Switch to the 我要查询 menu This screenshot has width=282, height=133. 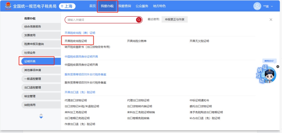coord(125,6)
